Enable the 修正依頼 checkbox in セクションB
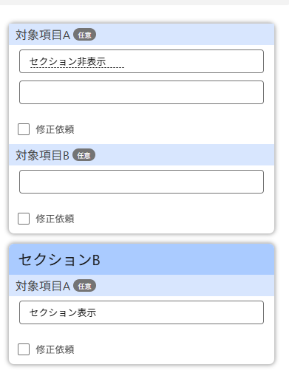 click(x=24, y=349)
